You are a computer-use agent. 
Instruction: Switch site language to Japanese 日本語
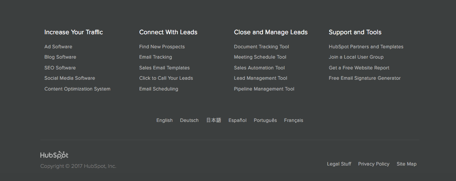coord(213,121)
